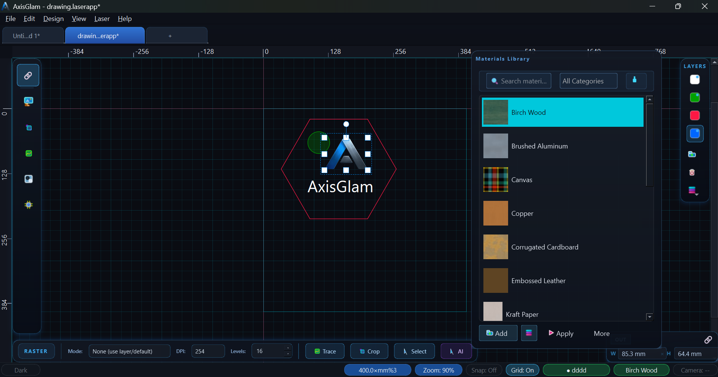Open the Laser menu

[x=102, y=19]
